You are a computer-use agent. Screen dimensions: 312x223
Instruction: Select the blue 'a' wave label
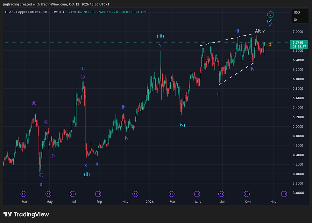pyautogui.click(x=41, y=184)
